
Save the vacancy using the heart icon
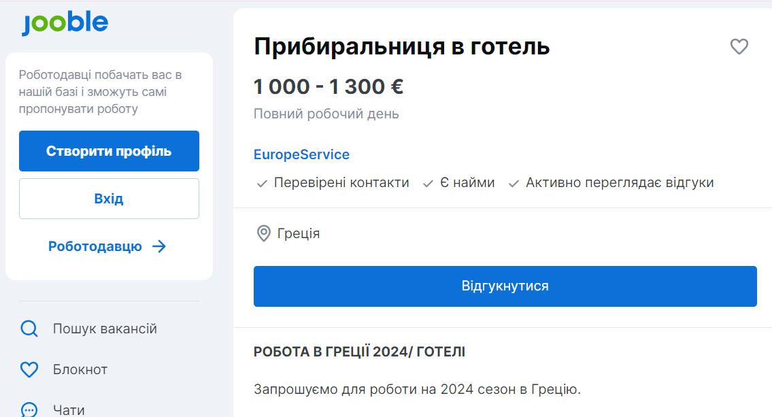(x=739, y=47)
